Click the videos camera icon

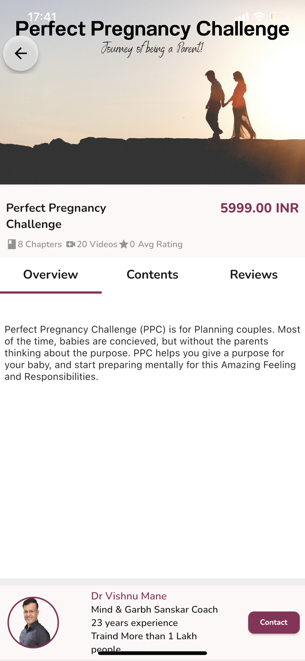pos(70,244)
